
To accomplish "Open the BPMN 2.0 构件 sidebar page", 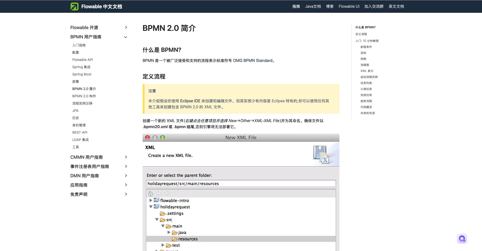I will coord(84,96).
